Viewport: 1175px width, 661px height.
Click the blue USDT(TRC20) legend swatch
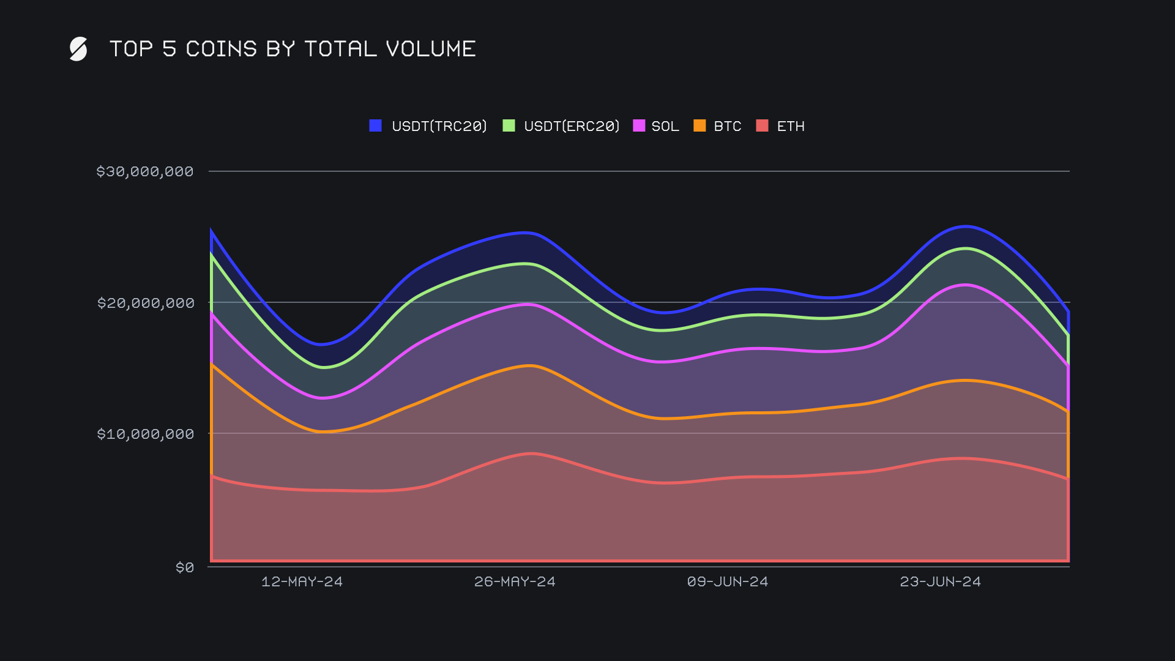pyautogui.click(x=376, y=125)
